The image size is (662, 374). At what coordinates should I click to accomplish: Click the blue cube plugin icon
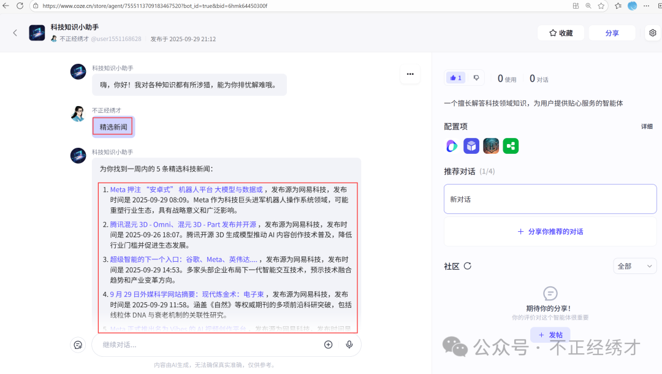(x=471, y=146)
